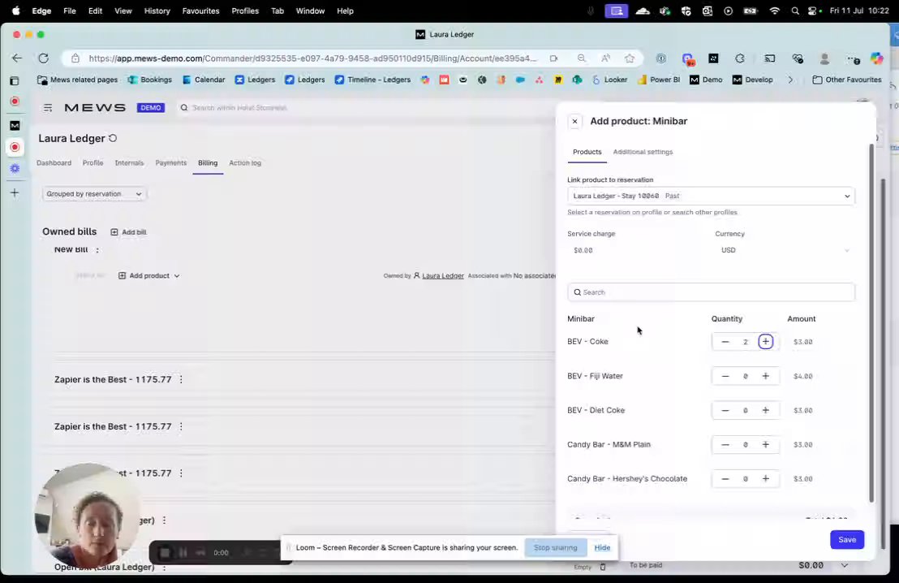Increase quantity of Candy Bar - M&M Plain

(x=765, y=445)
